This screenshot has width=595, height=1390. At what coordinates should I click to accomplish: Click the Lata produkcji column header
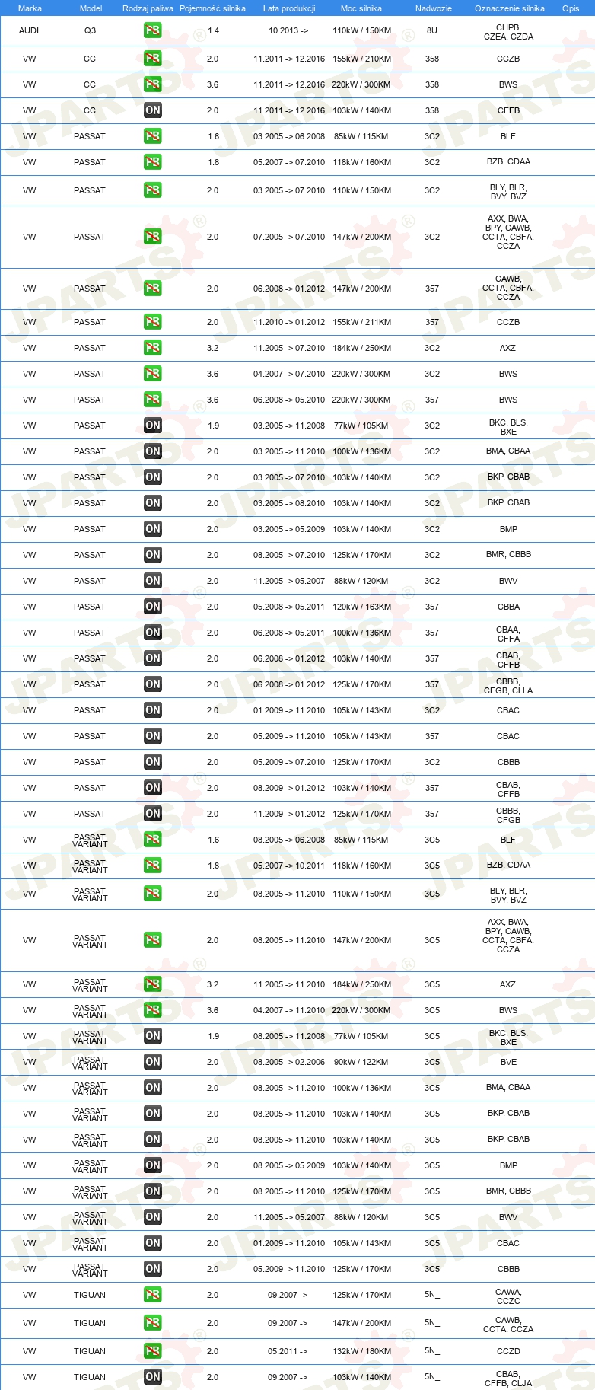pos(289,8)
